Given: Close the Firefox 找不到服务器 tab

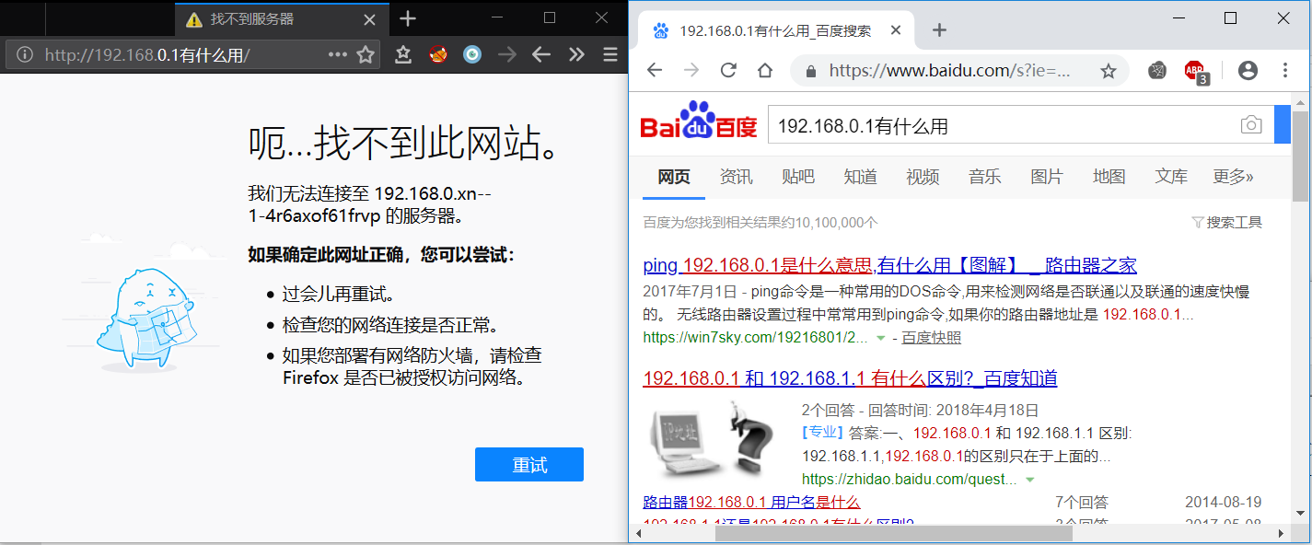Looking at the screenshot, I should 370,19.
